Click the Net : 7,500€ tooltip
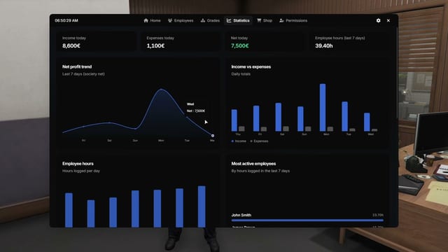This screenshot has height=252, width=448. pos(196,111)
